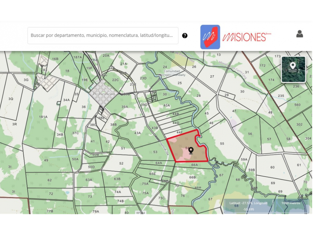This screenshot has width=314, height=235.
Task: Select parcel labeled 52
Action: (x=121, y=163)
